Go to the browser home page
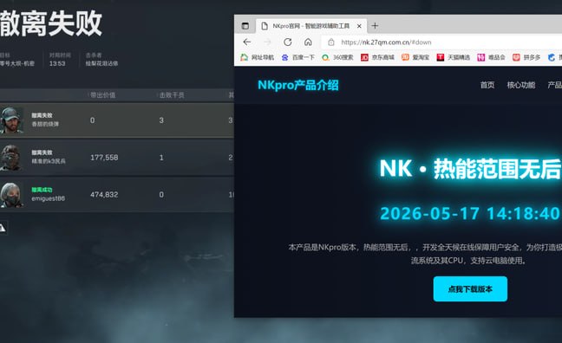Viewport: 562px width, 343px height. click(308, 42)
